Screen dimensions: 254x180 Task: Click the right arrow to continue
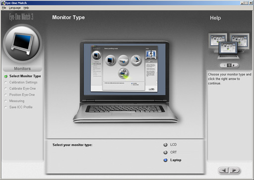click(234, 170)
